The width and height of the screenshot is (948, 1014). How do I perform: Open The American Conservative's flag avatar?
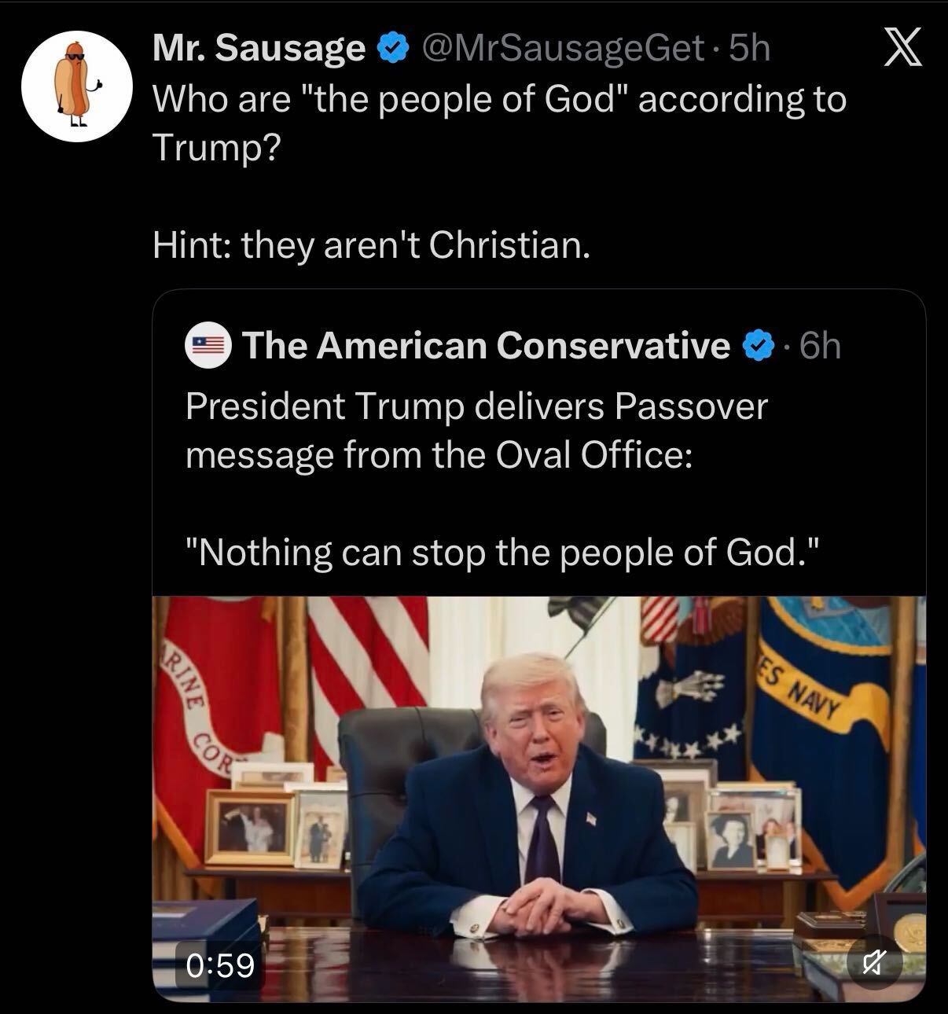207,346
